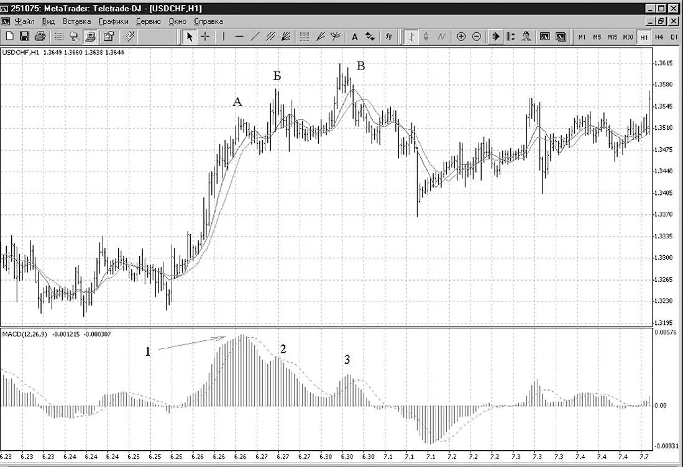Screen dimensions: 683x467
Task: Zoom in on the chart
Action: (461, 37)
